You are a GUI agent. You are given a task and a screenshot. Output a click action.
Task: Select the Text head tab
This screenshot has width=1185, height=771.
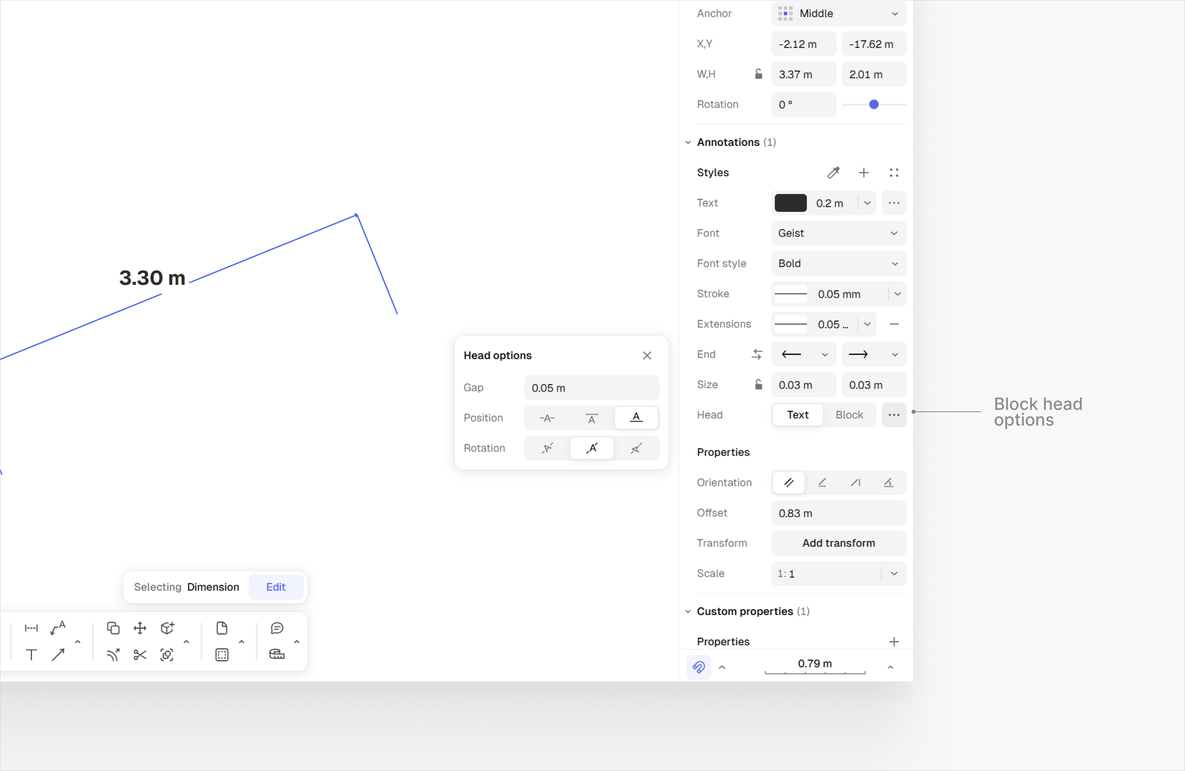[797, 415]
